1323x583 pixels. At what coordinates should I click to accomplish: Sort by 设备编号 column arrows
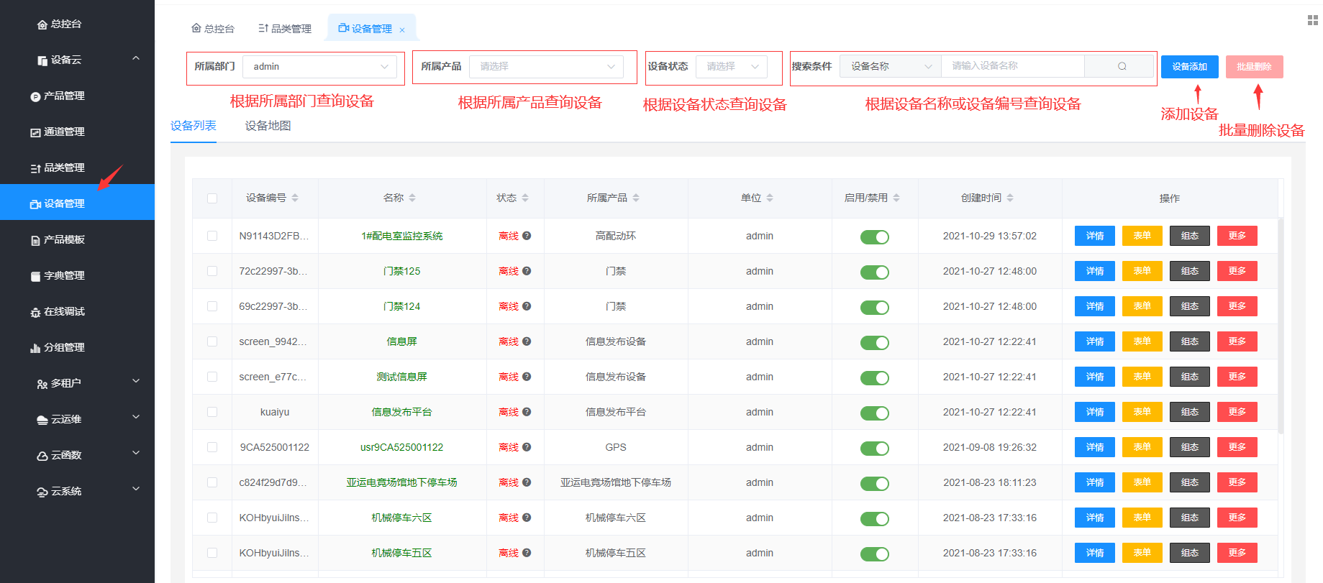(x=295, y=198)
